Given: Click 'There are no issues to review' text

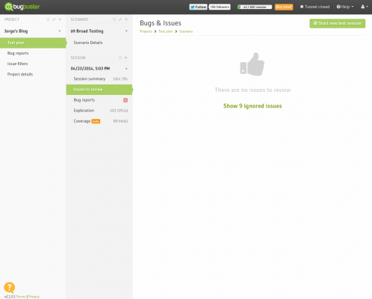Looking at the screenshot, I should [x=252, y=90].
